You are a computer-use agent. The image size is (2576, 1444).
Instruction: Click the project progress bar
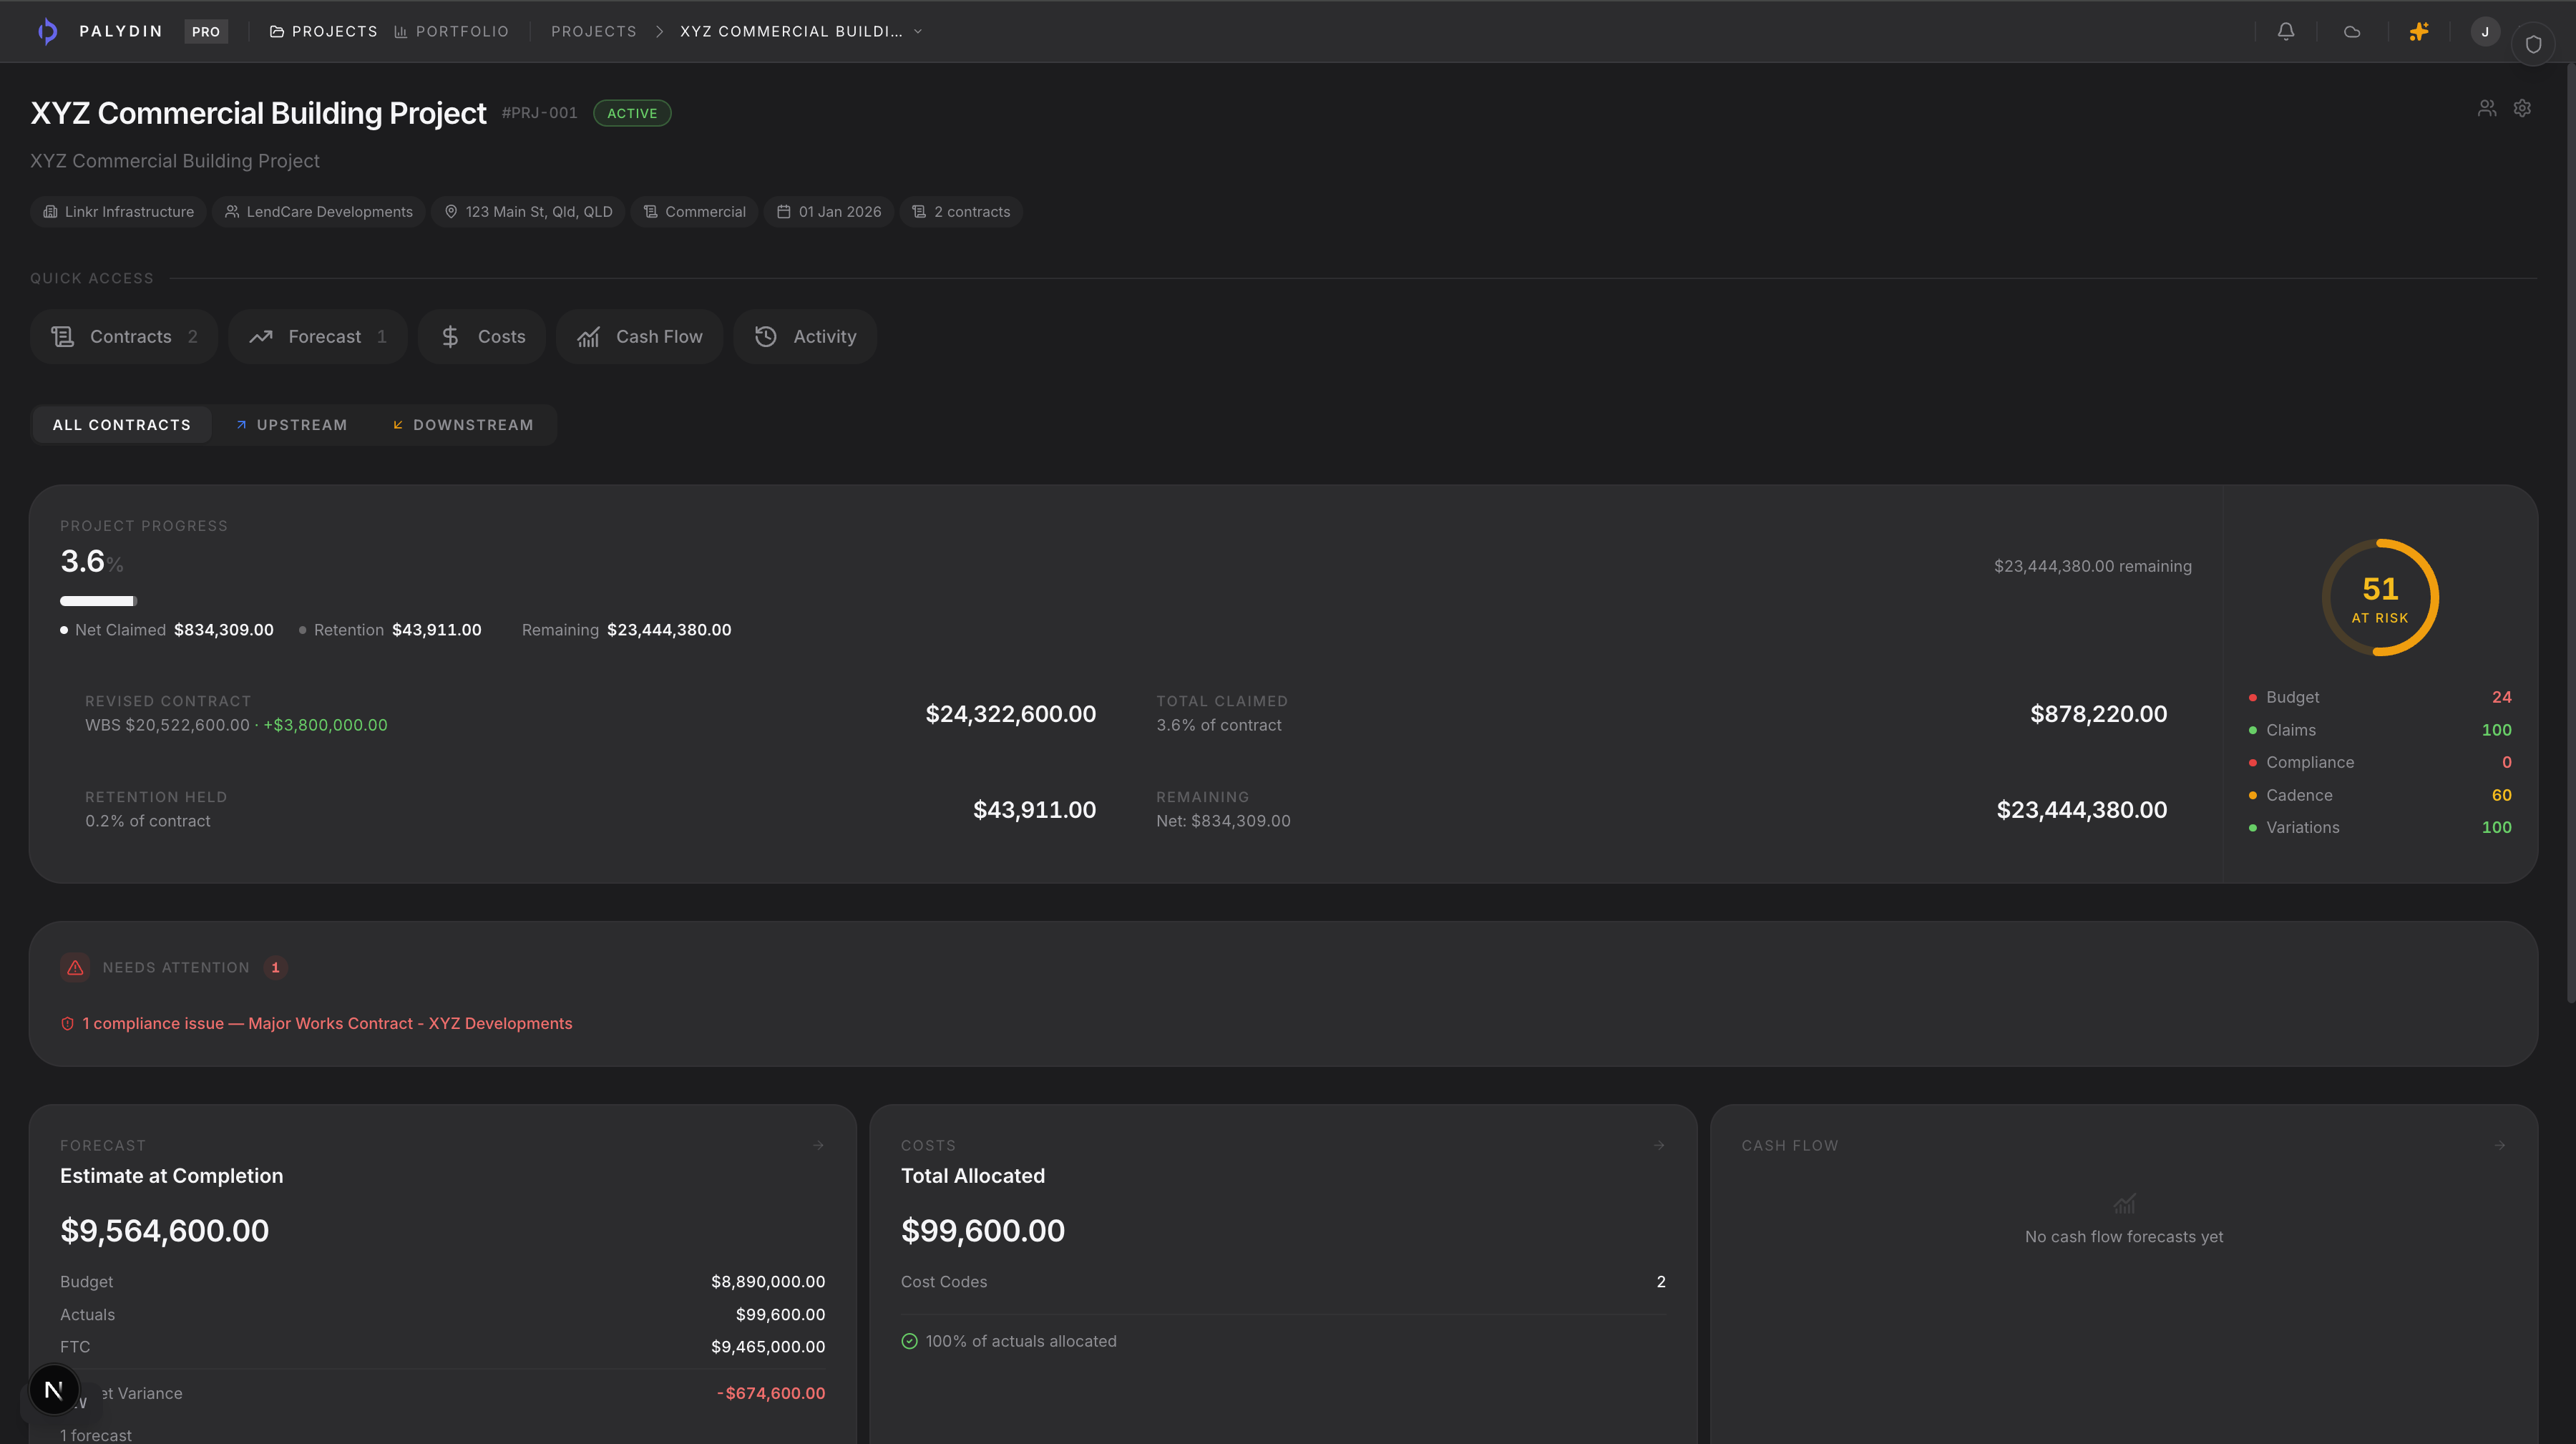click(x=98, y=601)
